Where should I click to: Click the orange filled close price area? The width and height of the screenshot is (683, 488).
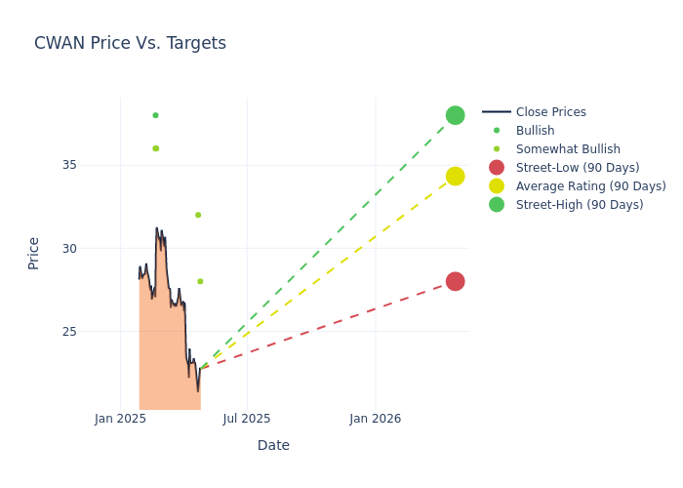pyautogui.click(x=166, y=361)
